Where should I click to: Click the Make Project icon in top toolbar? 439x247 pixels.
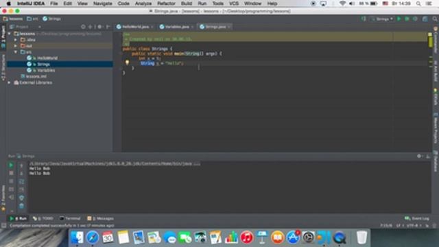pos(364,19)
